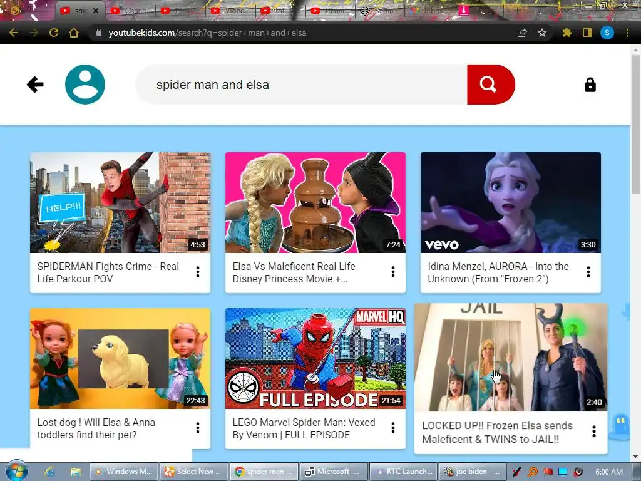Switch to the second YouTube tab 'Chann'
This screenshot has width=641, height=481.
pos(130,11)
